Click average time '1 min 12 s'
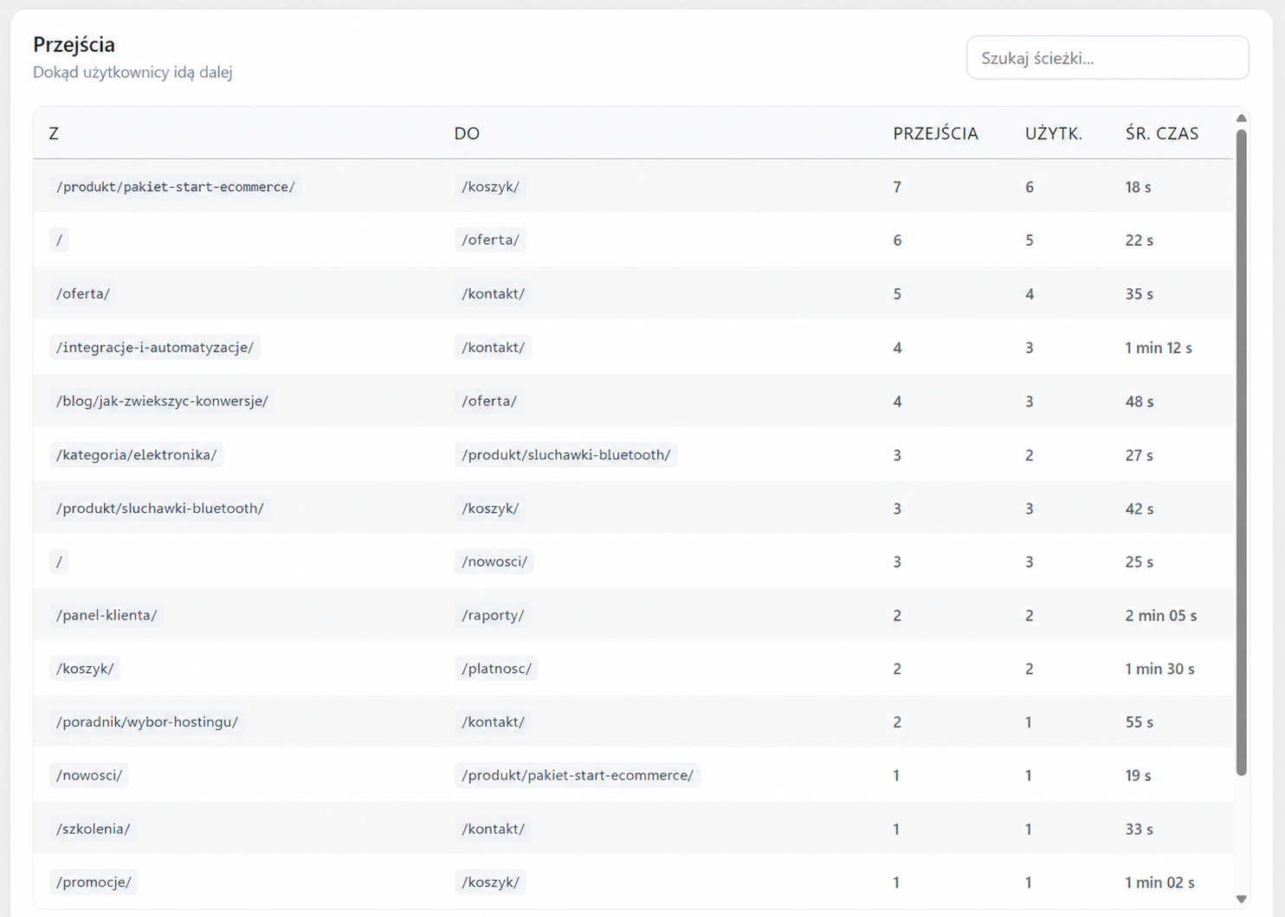Viewport: 1285px width, 917px height. (x=1159, y=348)
